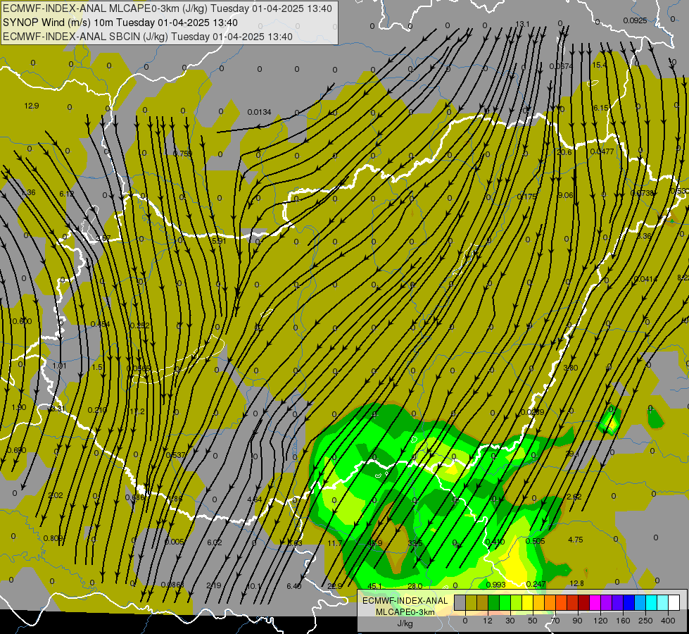Click the map value 9.06
Image resolution: width=689 pixels, height=634 pixels.
click(x=566, y=195)
